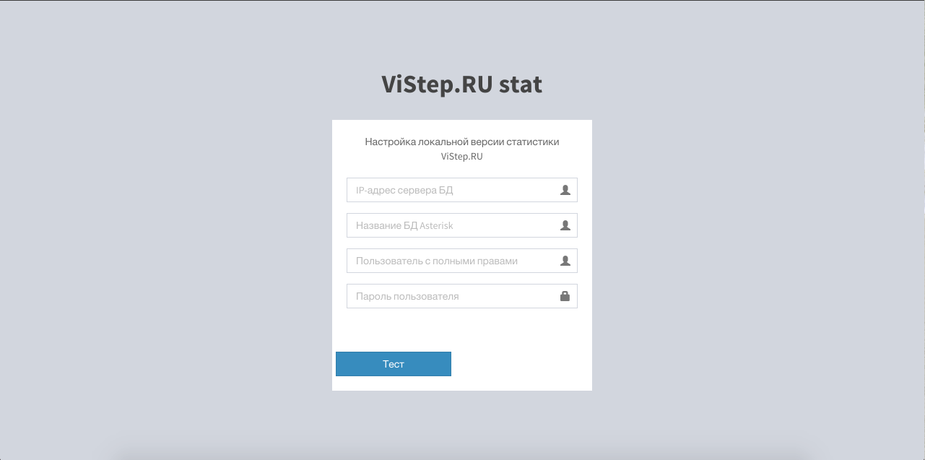Click the IP-адрес сервера БД input field
Screen dimensions: 925x460
point(462,190)
